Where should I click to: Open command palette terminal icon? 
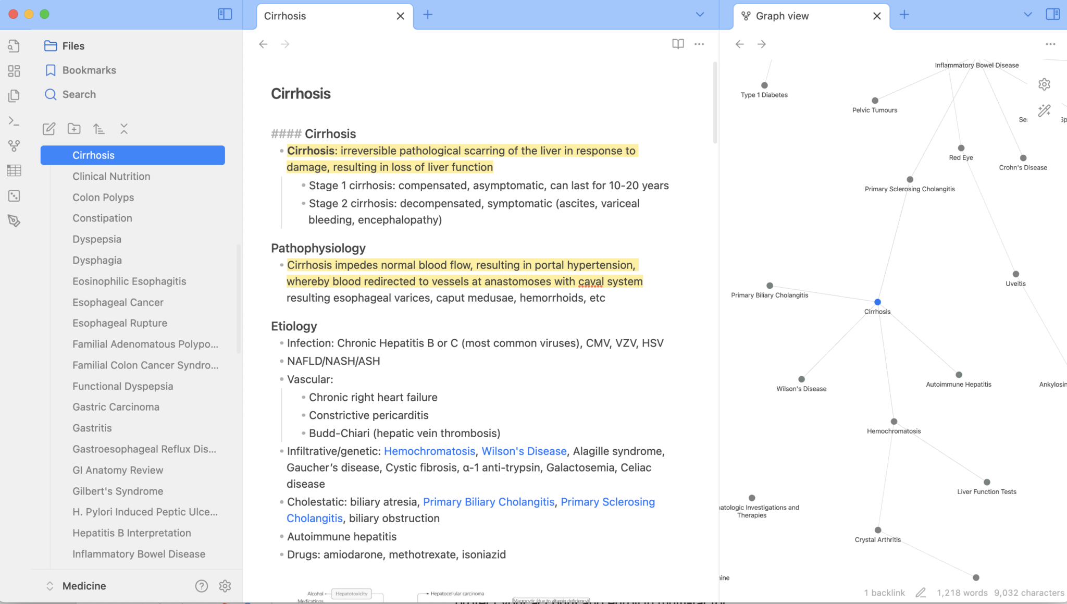[x=14, y=121]
